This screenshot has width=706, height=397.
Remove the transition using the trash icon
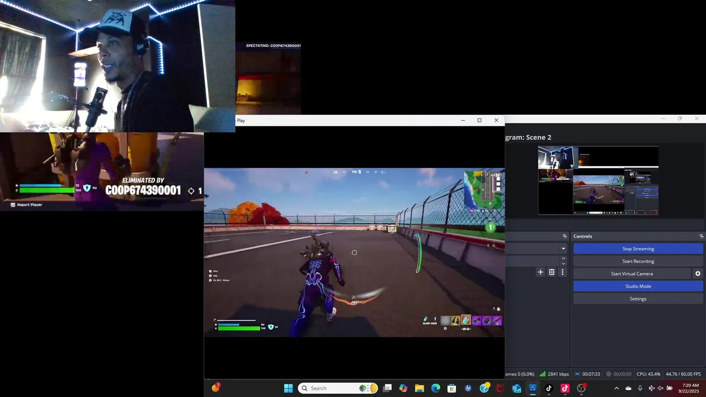(552, 272)
